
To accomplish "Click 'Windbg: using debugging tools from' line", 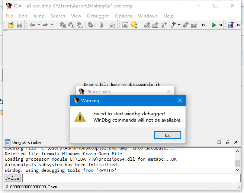I will [x=61, y=170].
